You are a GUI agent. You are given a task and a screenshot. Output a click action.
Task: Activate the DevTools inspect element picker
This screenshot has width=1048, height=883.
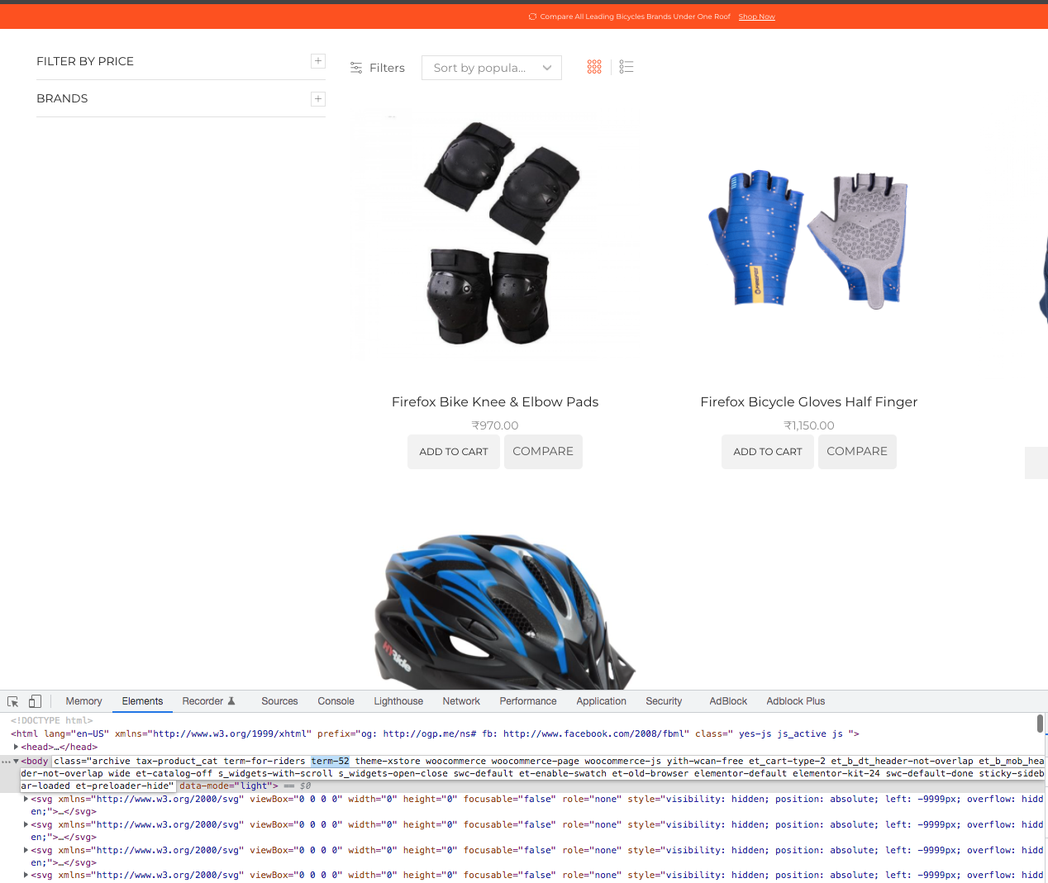point(13,701)
